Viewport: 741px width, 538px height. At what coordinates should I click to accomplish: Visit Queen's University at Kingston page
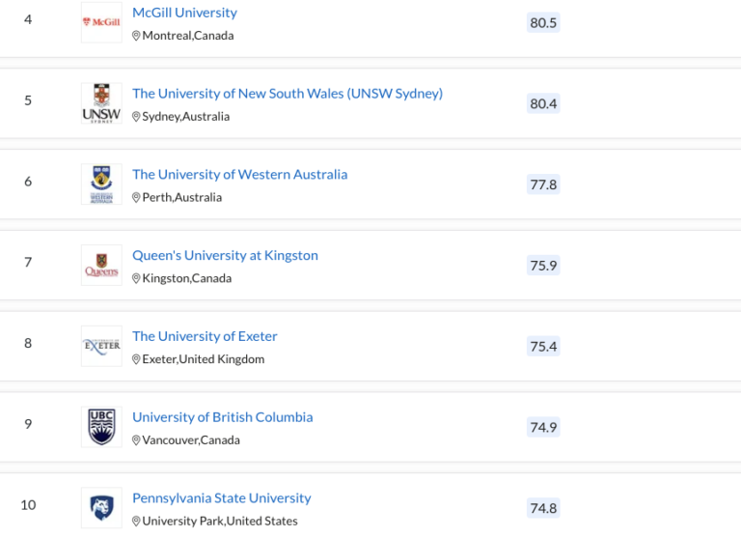pyautogui.click(x=225, y=256)
